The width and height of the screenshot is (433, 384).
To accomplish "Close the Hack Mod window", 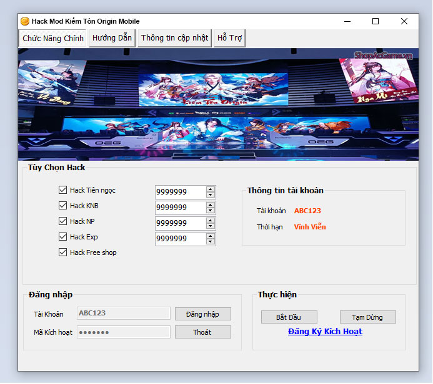I will 404,21.
